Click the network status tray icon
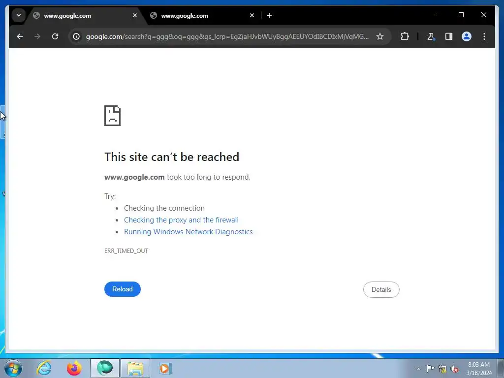Viewport: 504px width, 378px height. (442, 369)
